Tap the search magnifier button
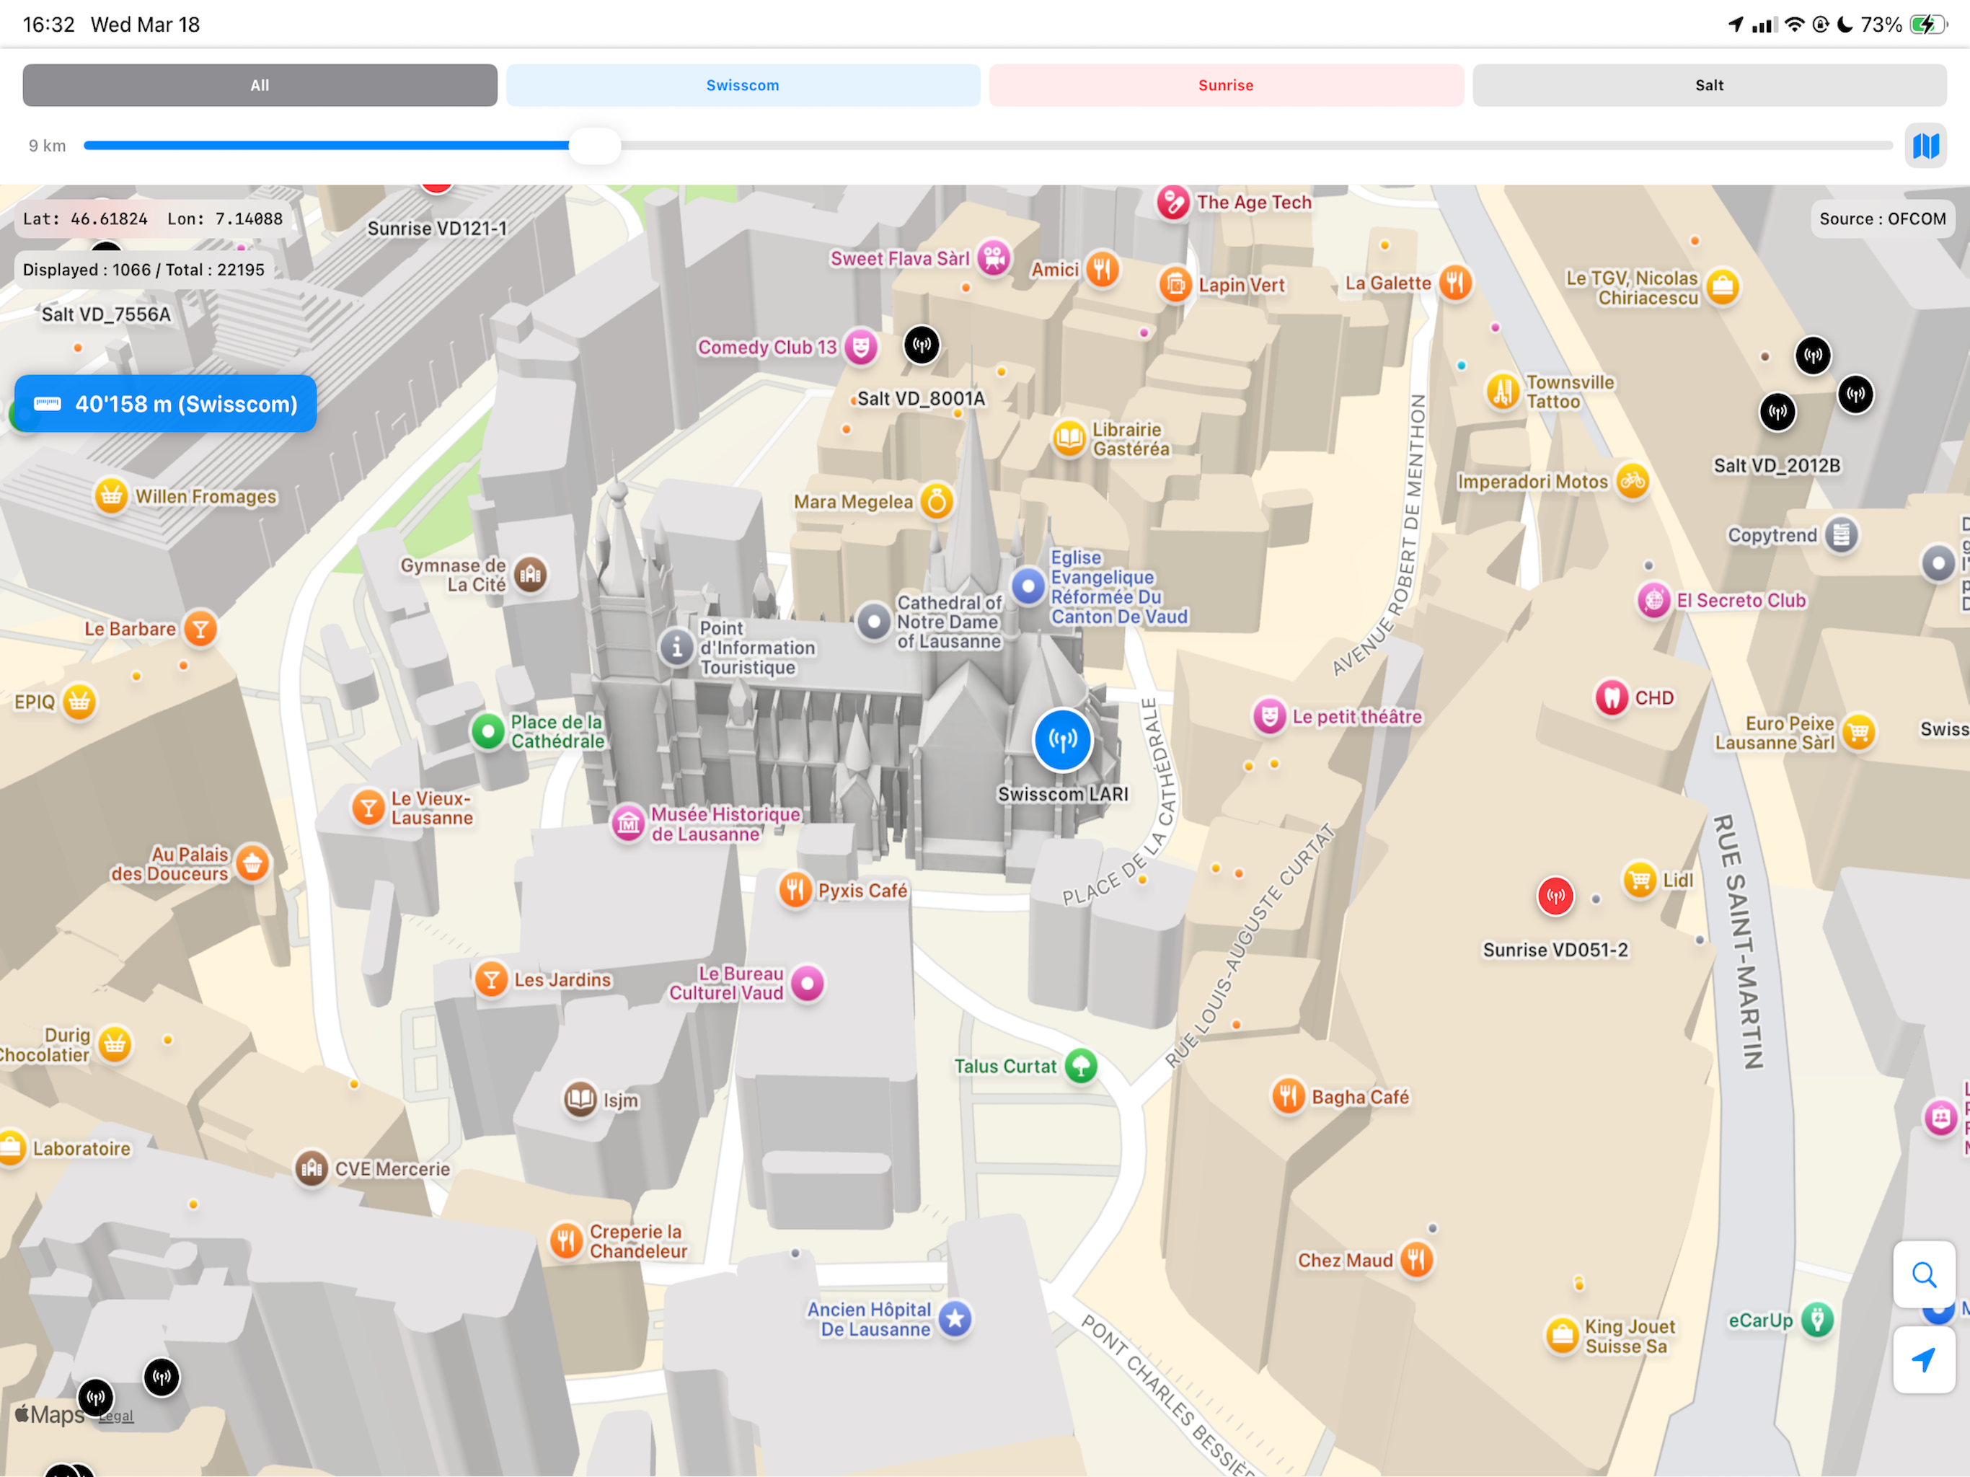Screen dimensions: 1970x1477 pyautogui.click(x=1924, y=1275)
